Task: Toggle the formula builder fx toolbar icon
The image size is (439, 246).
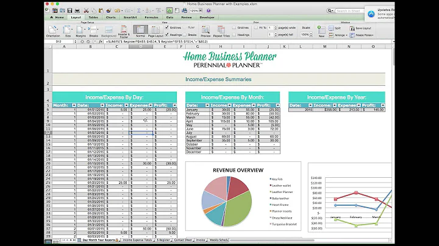Action: 170,10
